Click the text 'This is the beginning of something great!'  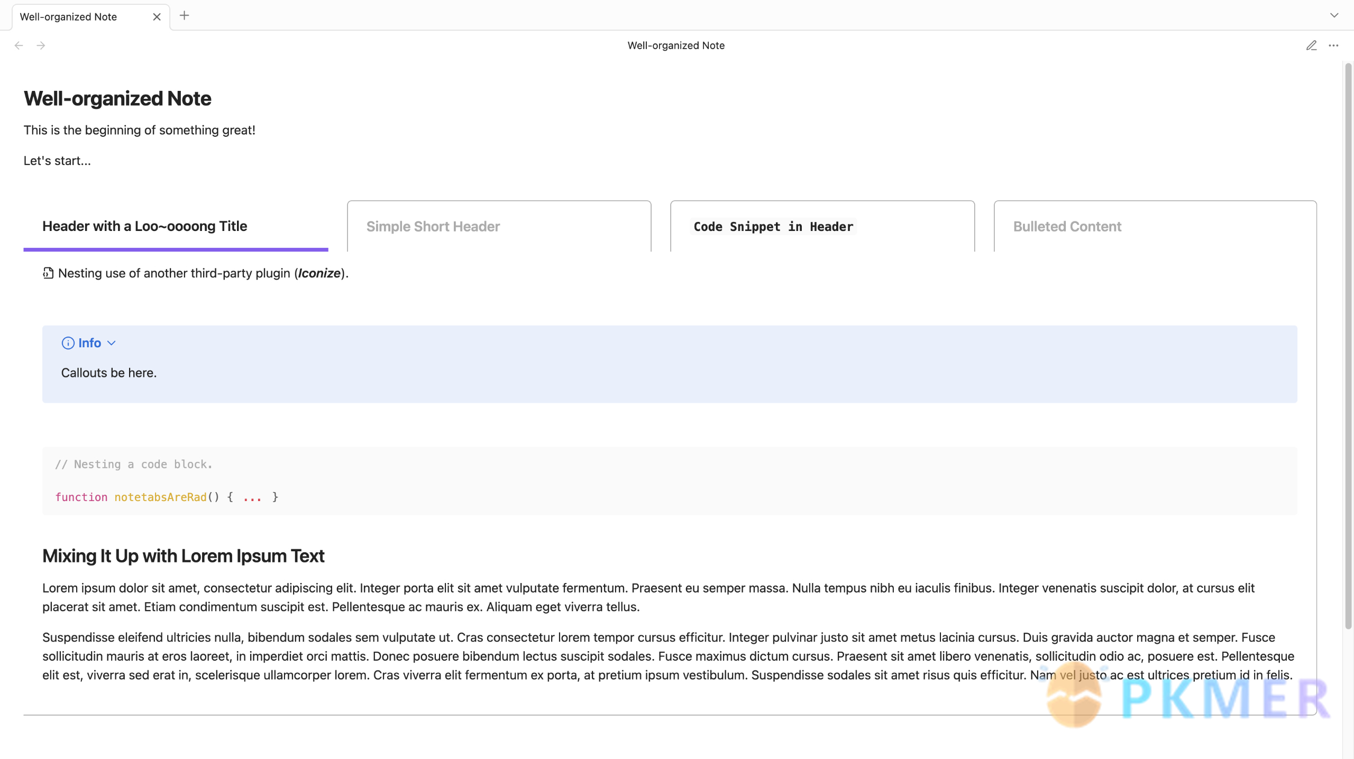(x=139, y=130)
